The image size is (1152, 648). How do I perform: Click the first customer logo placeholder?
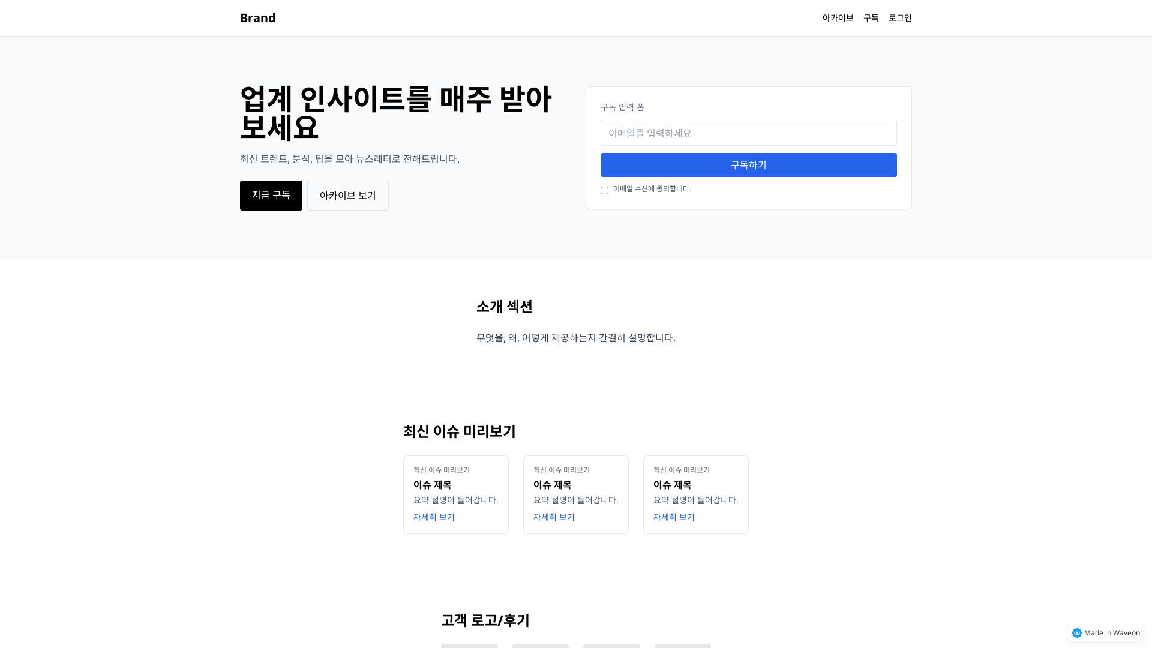[469, 646]
